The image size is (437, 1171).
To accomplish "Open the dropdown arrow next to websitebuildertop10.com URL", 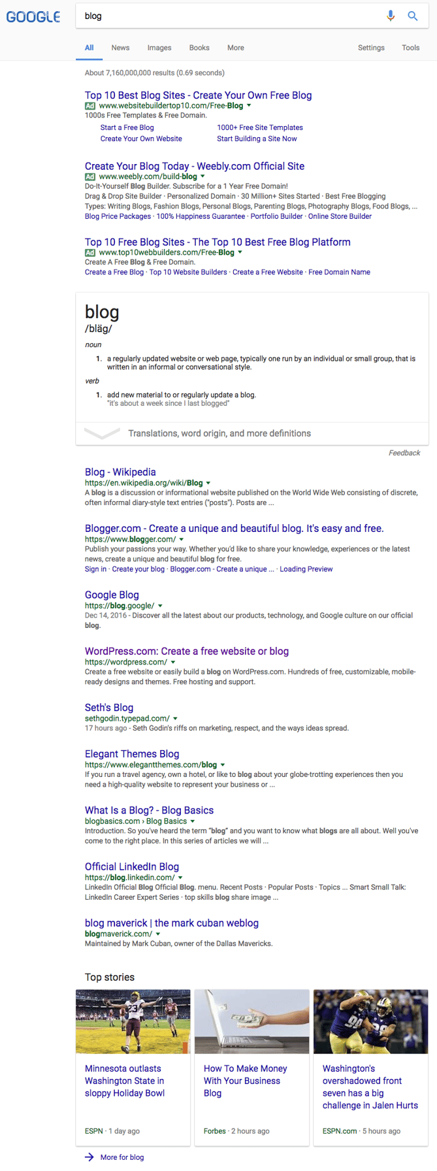I will 249,106.
